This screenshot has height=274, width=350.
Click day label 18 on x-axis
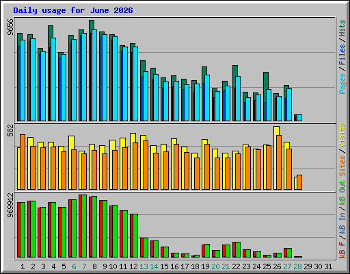[195, 266]
